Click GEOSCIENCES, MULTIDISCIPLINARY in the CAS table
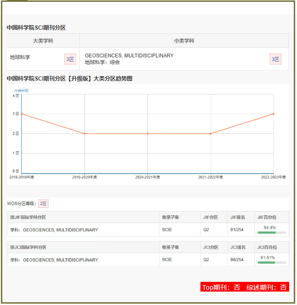 [129, 56]
